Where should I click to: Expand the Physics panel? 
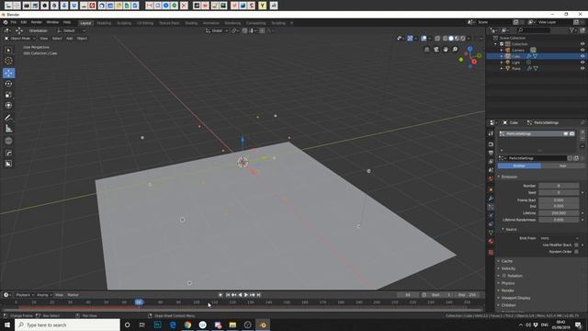(508, 283)
